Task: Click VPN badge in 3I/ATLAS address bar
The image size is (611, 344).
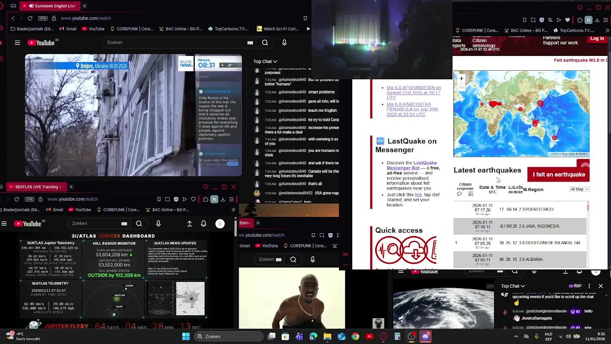Action: coord(30,199)
